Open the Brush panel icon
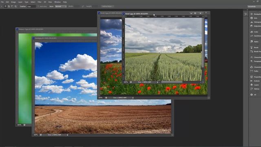The image size is (261, 147). (x=252, y=47)
